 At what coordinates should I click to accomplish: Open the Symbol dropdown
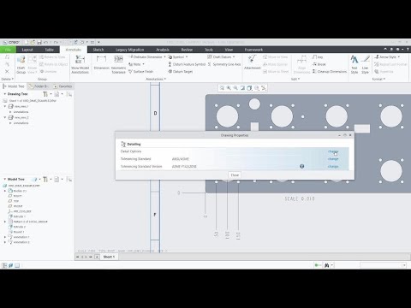(187, 57)
